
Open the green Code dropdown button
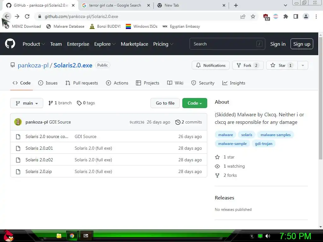point(195,103)
